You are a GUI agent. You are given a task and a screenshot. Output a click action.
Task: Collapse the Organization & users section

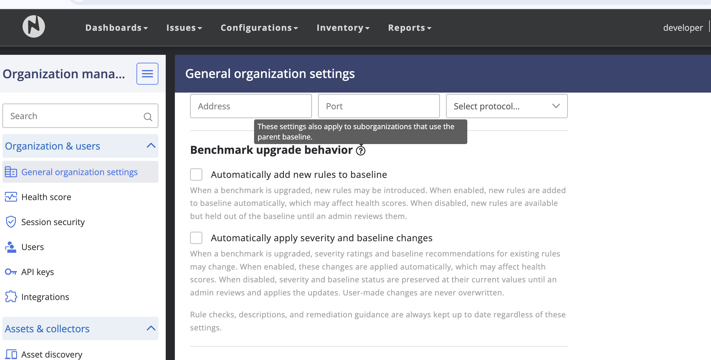[151, 146]
